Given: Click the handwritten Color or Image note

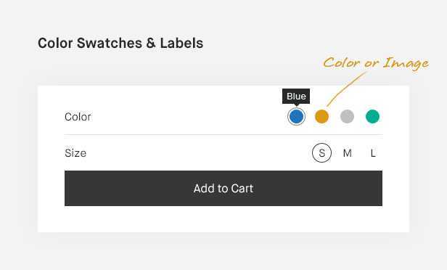Looking at the screenshot, I should 376,63.
